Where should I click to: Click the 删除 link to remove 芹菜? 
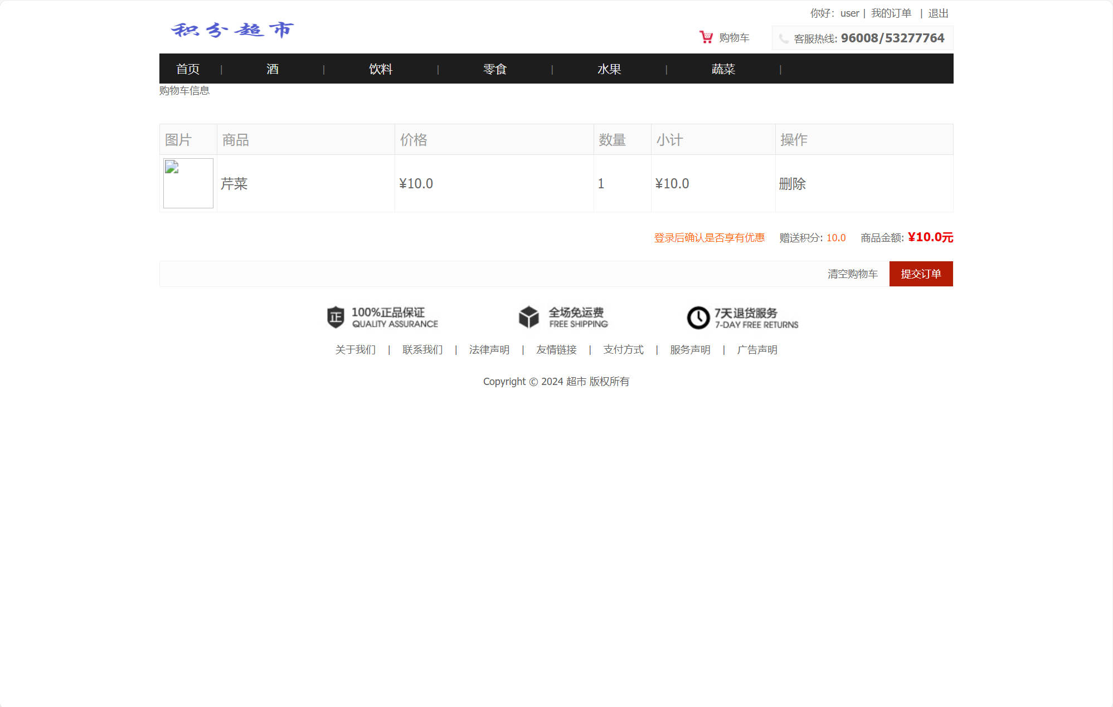click(794, 183)
